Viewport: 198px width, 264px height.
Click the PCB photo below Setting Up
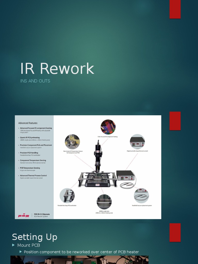[79, 260]
